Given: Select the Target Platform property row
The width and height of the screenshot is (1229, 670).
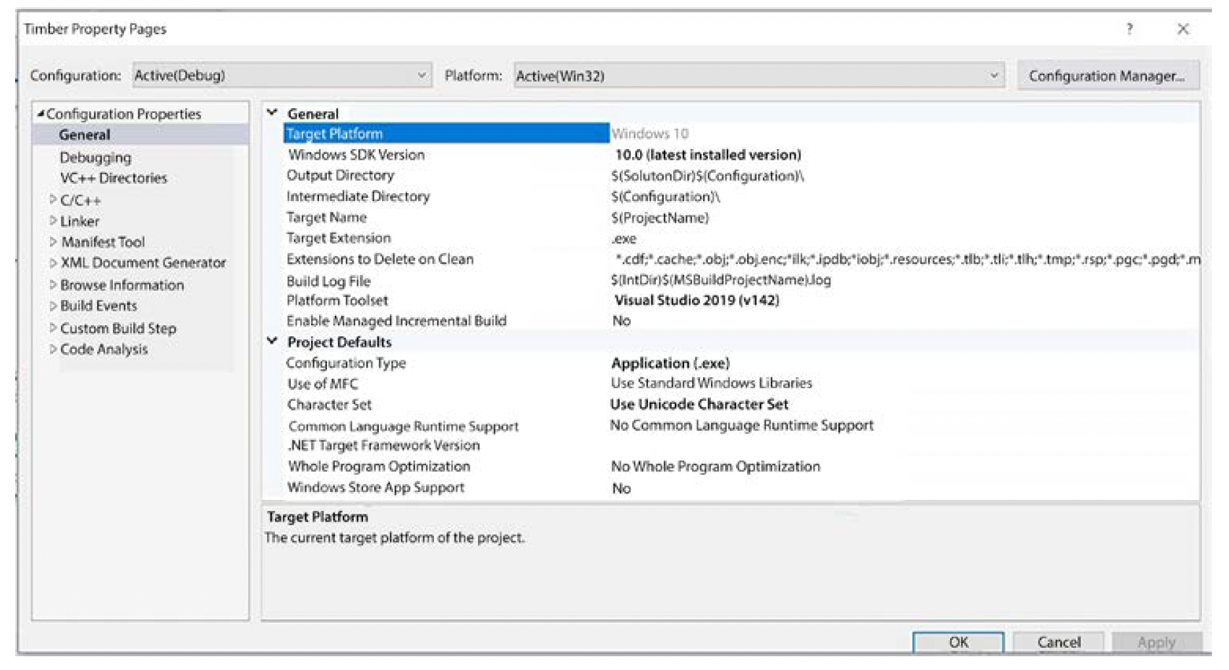Looking at the screenshot, I should pos(446,133).
